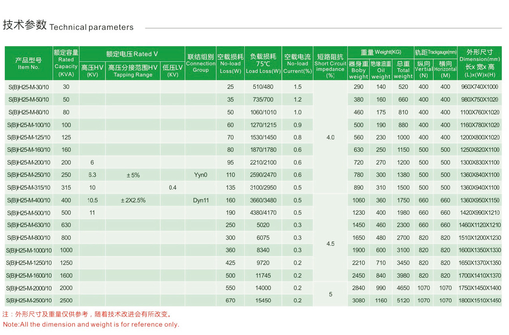This screenshot has height=335, width=509.
Task: Click dimension 1600X1350X1330
Action: [x=479, y=250]
